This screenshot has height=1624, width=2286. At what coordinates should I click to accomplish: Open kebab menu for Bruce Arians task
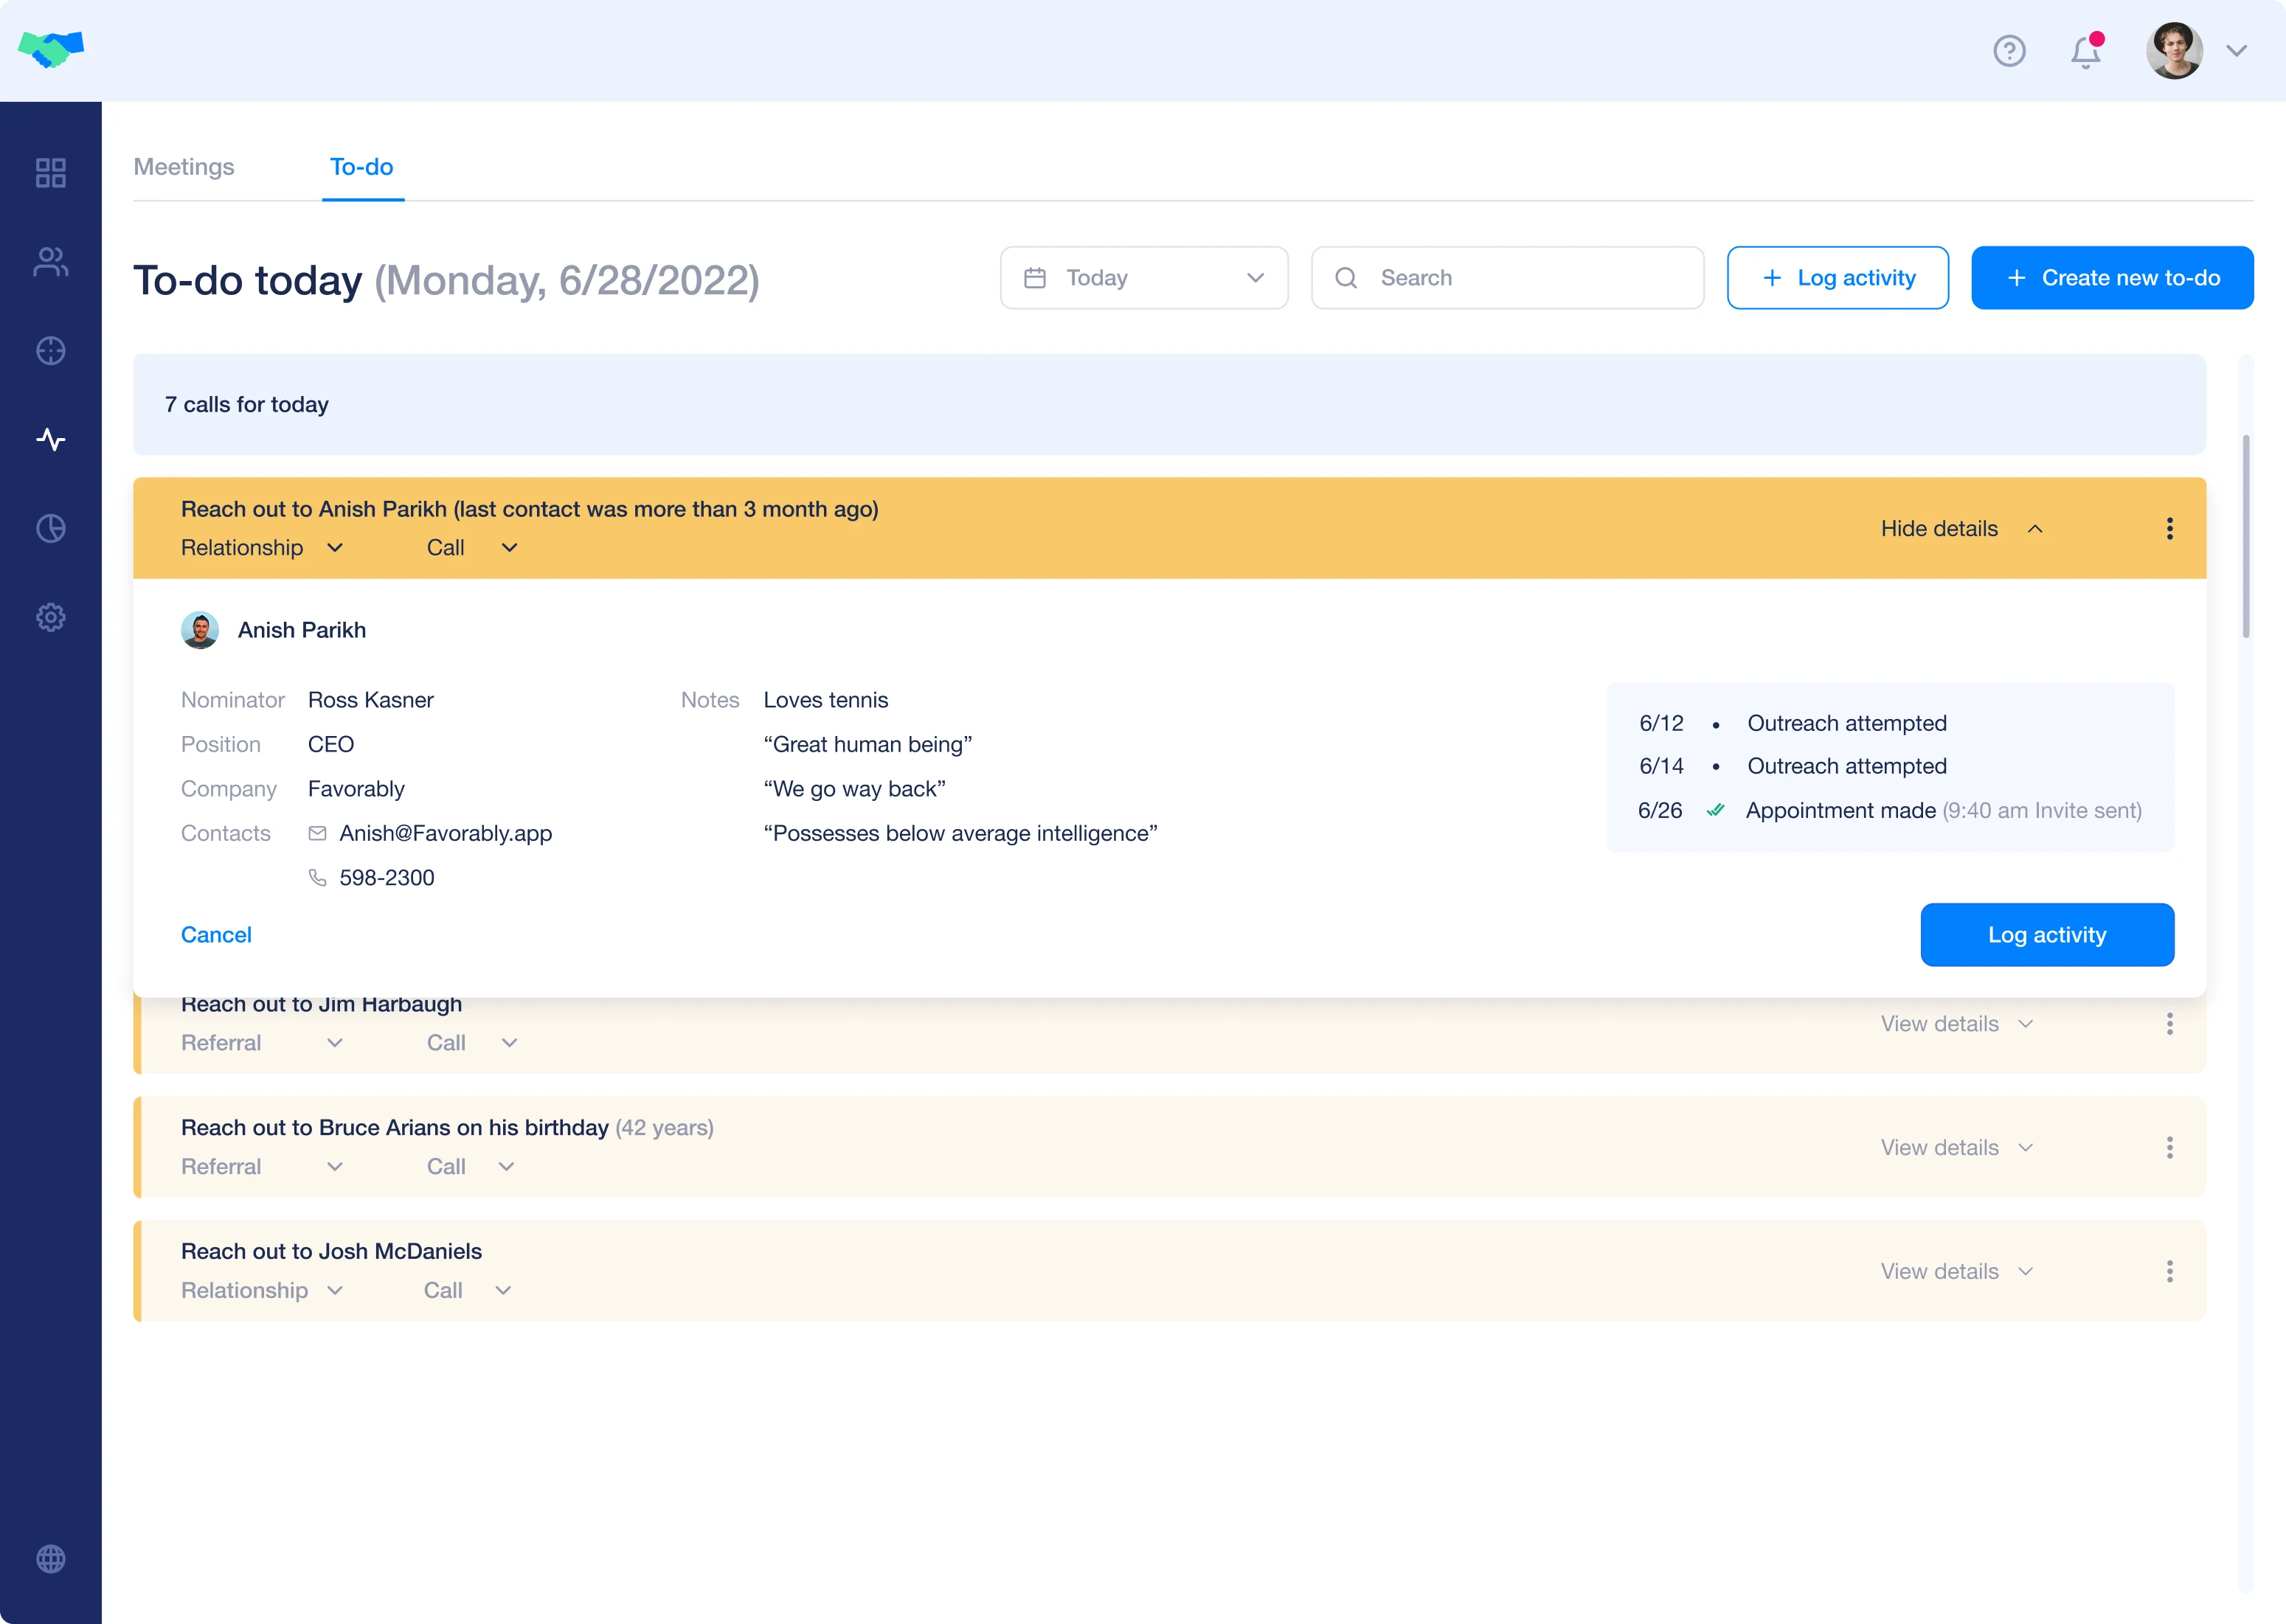click(2169, 1147)
